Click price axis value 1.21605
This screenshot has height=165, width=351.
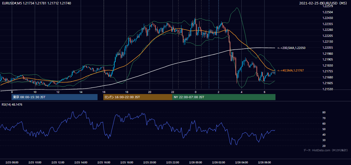pos(327,83)
